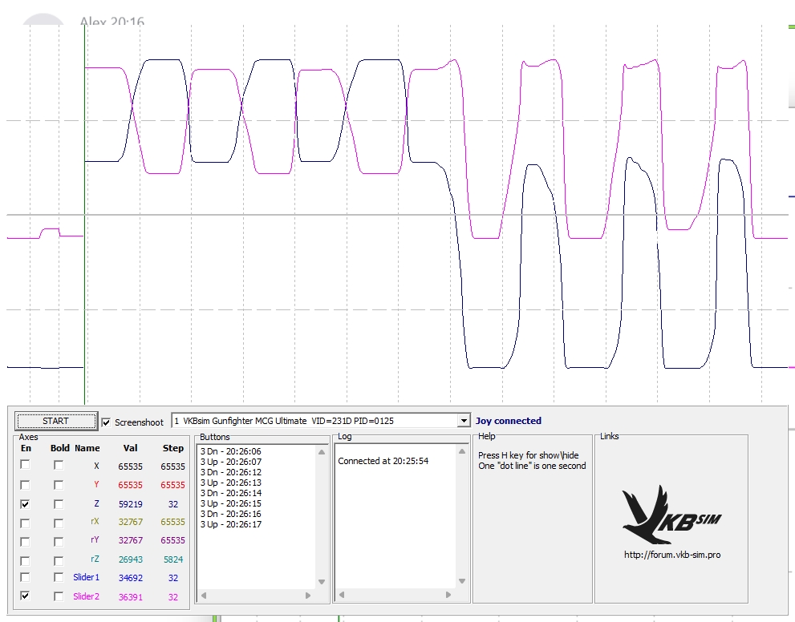Click Log list scroll up arrow
The image size is (795, 622).
click(460, 451)
